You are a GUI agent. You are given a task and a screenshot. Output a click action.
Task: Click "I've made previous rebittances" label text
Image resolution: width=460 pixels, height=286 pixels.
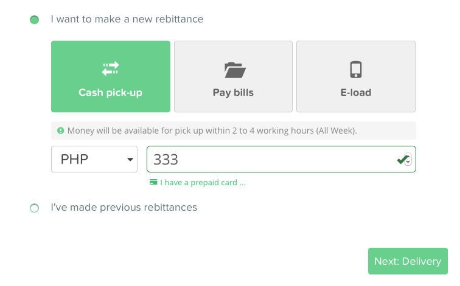pyautogui.click(x=124, y=207)
